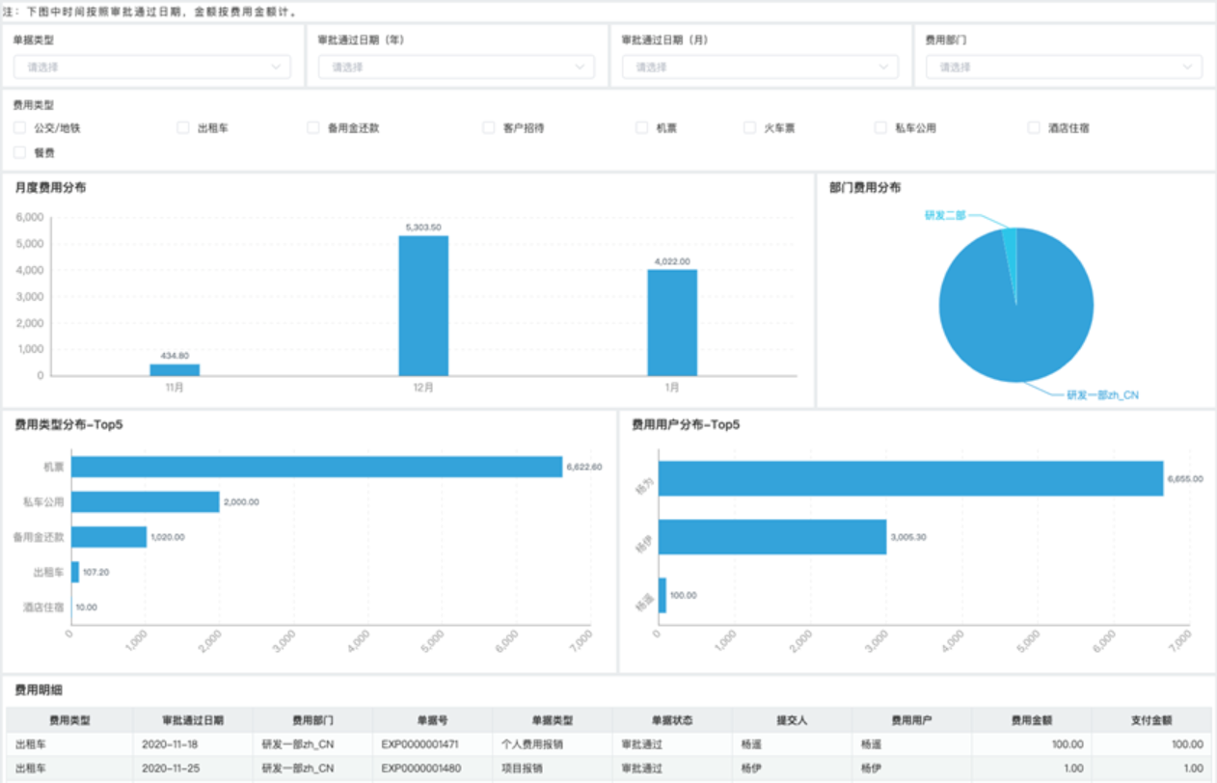Sort by the 支付金额 column header
The width and height of the screenshot is (1217, 783).
[x=1151, y=719]
